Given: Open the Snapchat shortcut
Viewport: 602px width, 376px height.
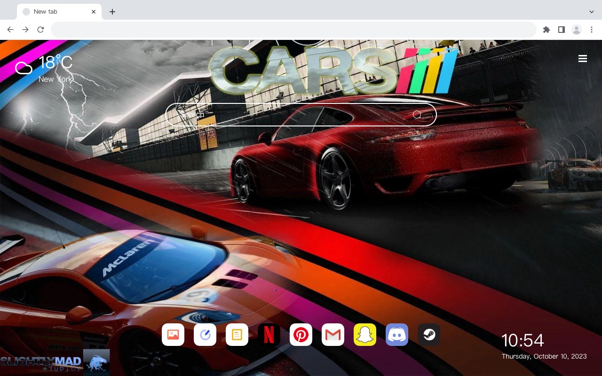Looking at the screenshot, I should [365, 335].
